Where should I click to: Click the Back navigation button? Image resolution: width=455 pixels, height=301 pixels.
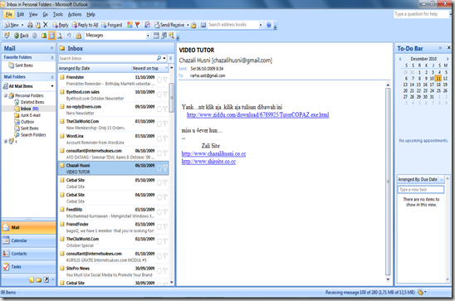22,36
